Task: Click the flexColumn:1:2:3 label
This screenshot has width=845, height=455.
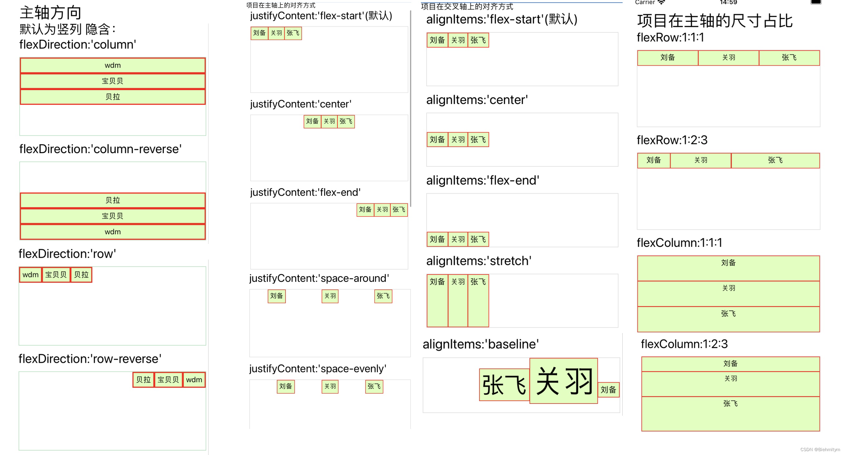Action: tap(684, 344)
